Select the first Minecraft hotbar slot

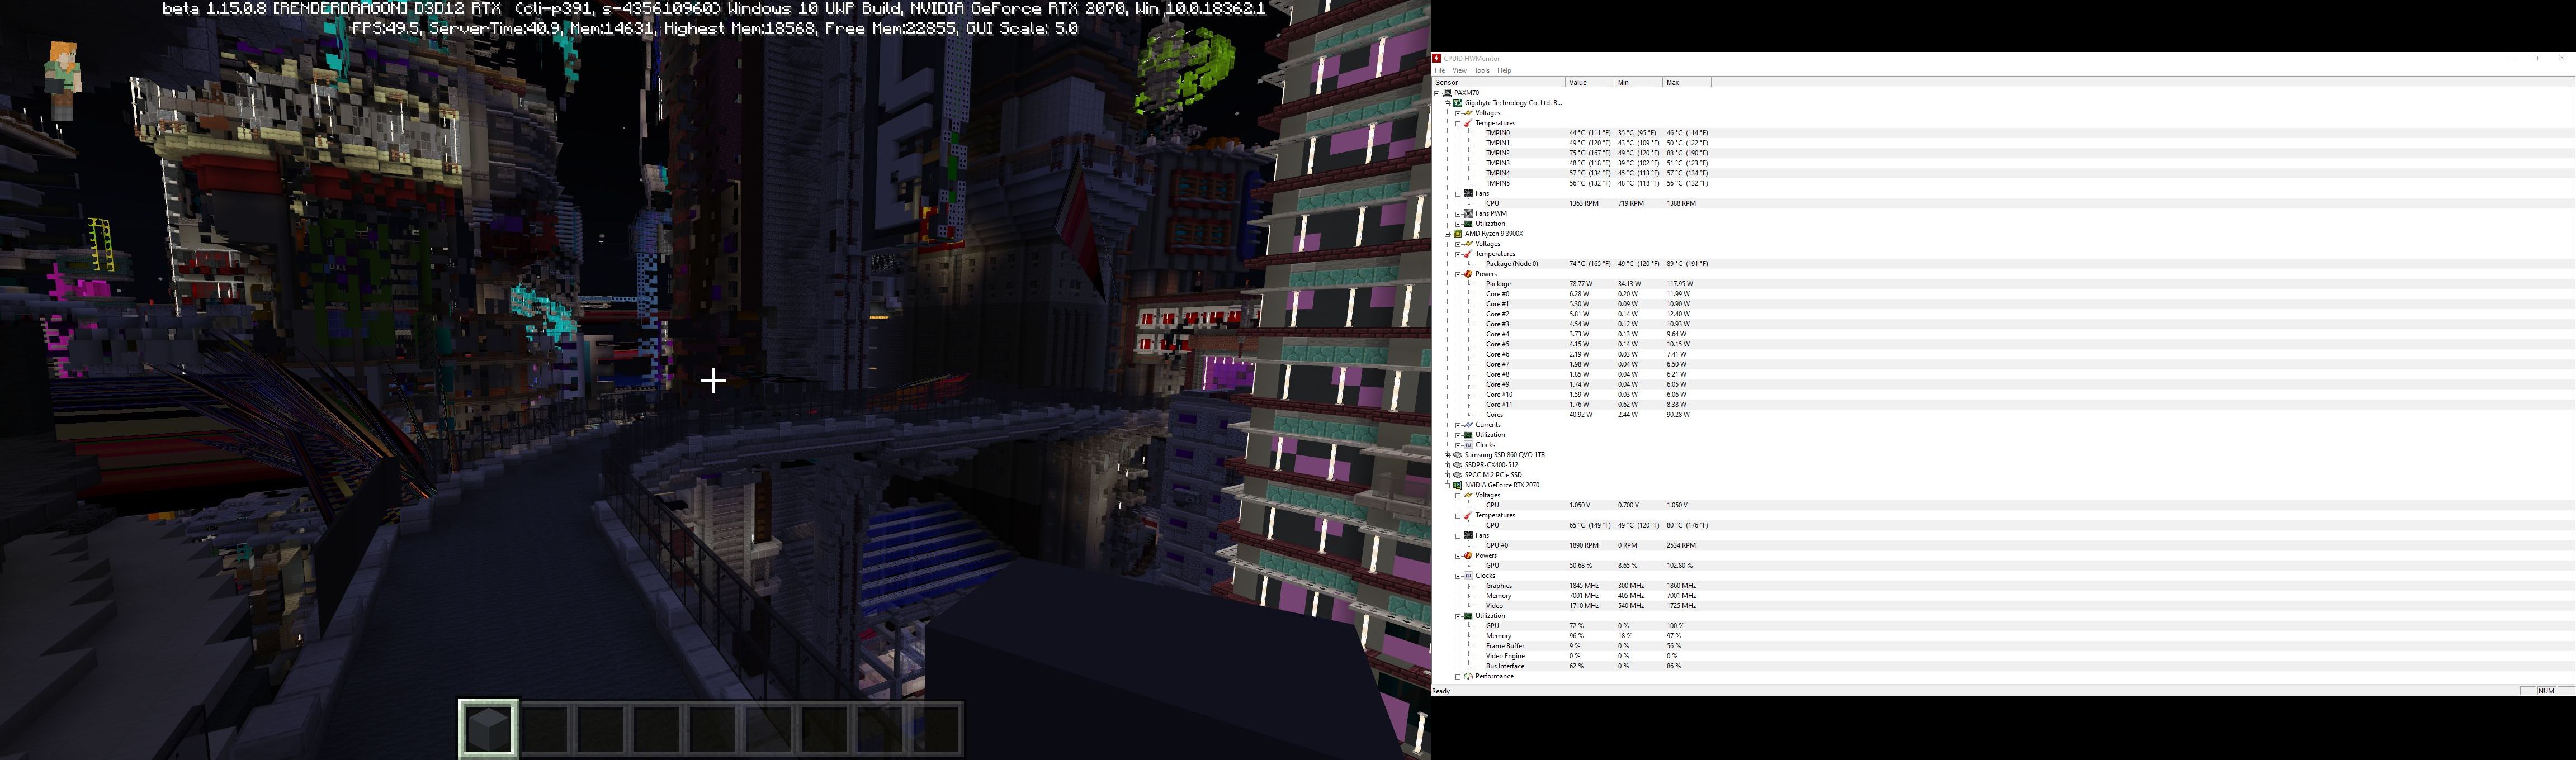pyautogui.click(x=489, y=727)
